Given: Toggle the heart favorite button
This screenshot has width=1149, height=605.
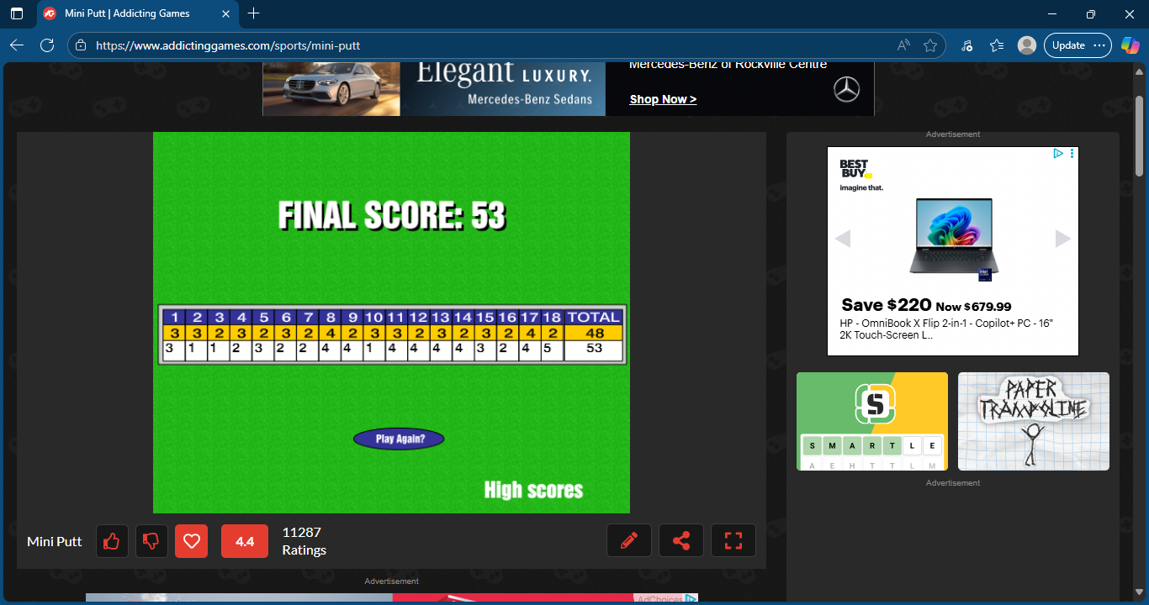Looking at the screenshot, I should click(x=191, y=541).
